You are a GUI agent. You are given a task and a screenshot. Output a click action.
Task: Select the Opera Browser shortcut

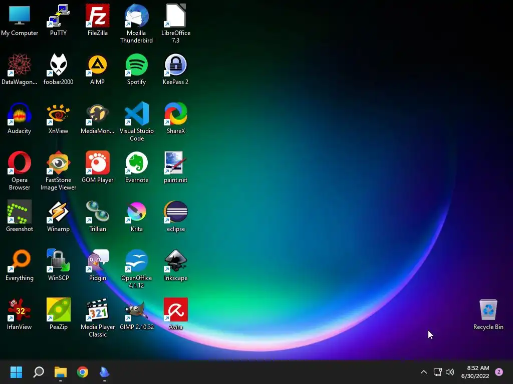(20, 170)
